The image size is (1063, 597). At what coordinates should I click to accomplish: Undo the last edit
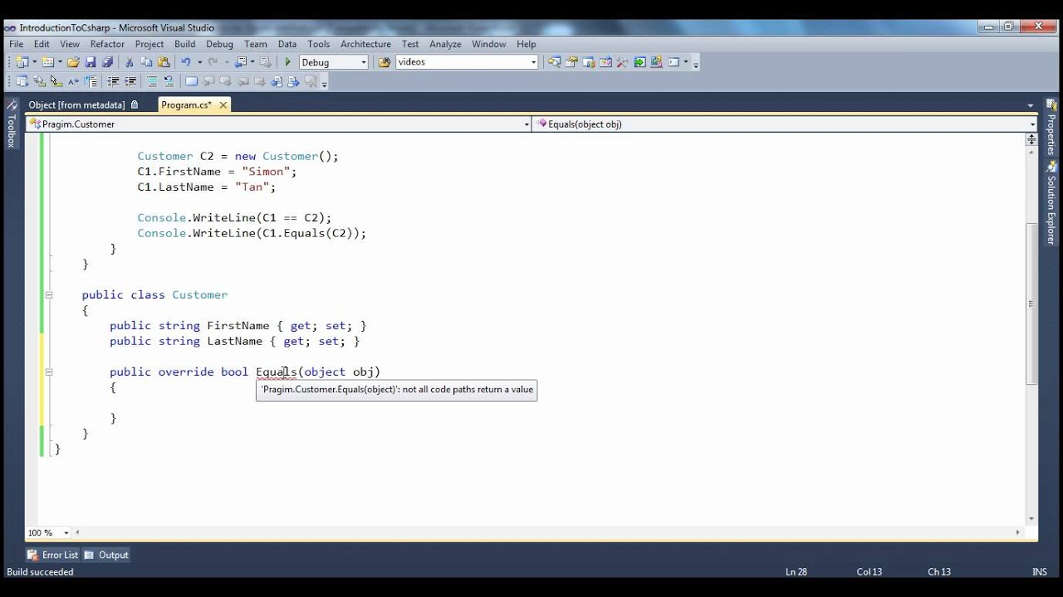(x=186, y=62)
